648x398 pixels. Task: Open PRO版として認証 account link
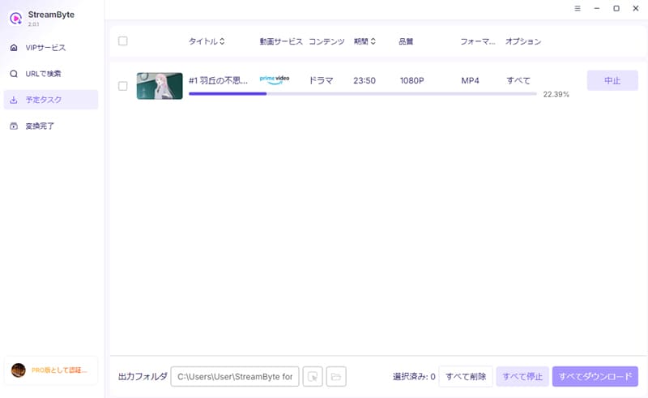click(x=59, y=370)
